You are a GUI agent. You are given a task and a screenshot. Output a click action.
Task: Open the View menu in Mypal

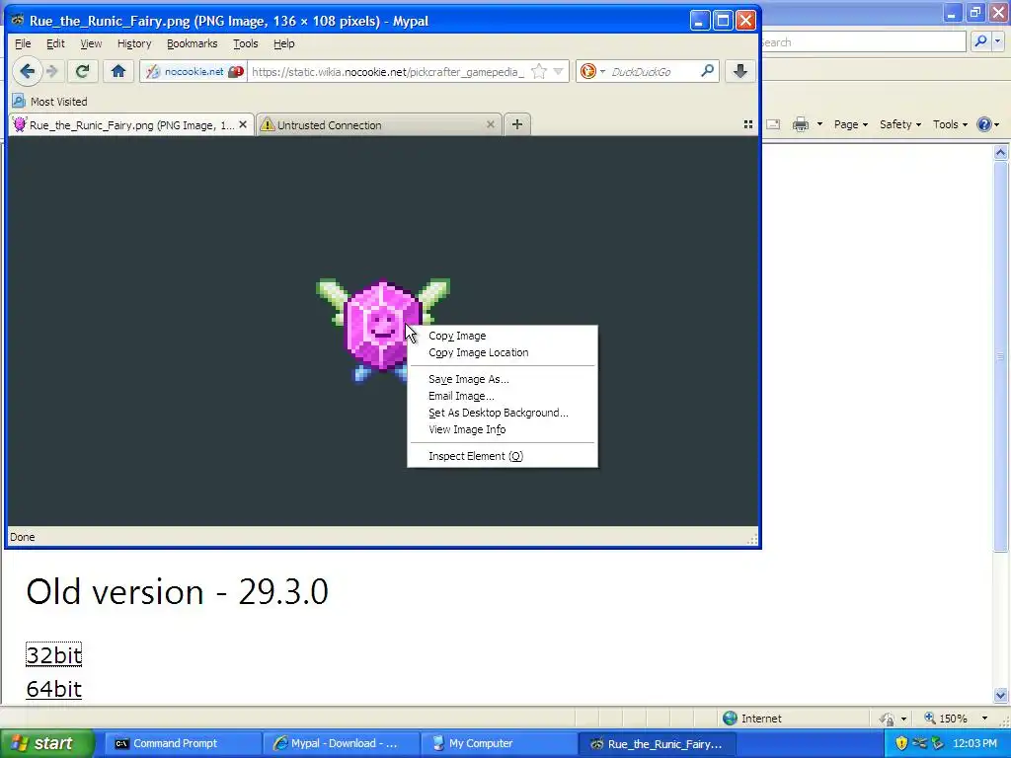coord(91,43)
